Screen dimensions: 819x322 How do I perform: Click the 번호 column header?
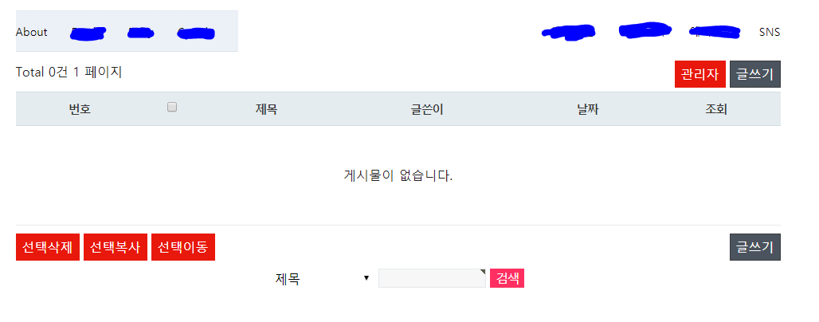click(x=80, y=109)
